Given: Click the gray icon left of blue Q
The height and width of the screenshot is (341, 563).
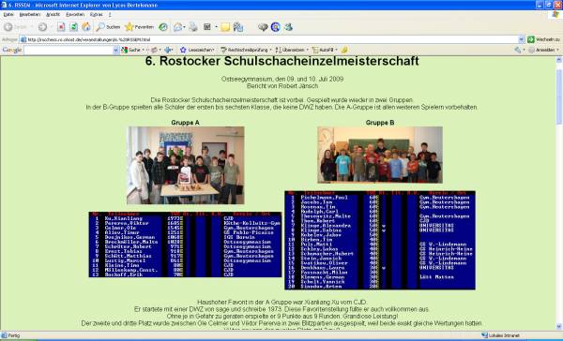Looking at the screenshot, I should [x=263, y=27].
